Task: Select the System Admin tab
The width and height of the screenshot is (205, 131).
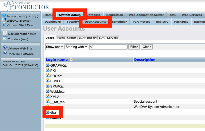Action: pyautogui.click(x=70, y=15)
